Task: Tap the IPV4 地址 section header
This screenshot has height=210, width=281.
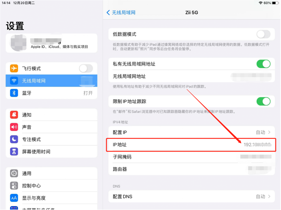Action: click(120, 122)
